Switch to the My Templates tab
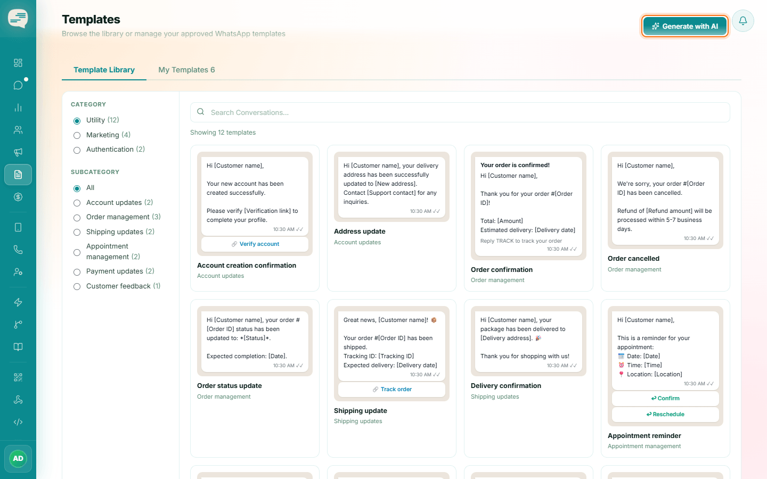The height and width of the screenshot is (479, 767). pos(186,70)
